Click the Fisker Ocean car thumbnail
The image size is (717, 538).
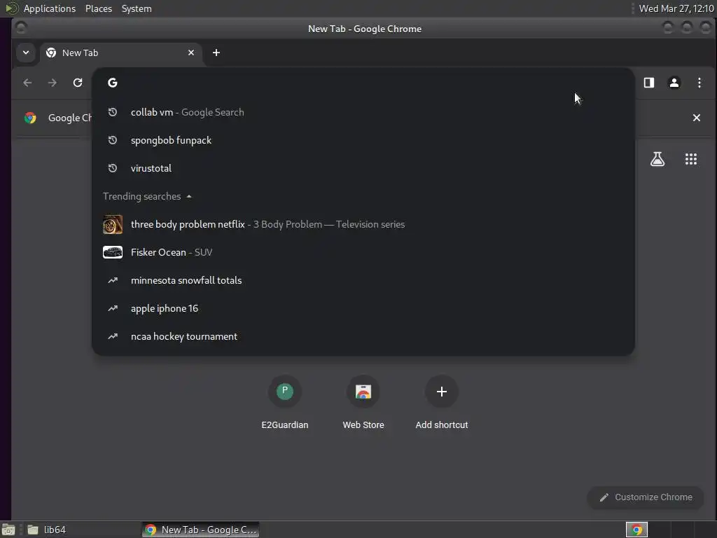coord(113,252)
